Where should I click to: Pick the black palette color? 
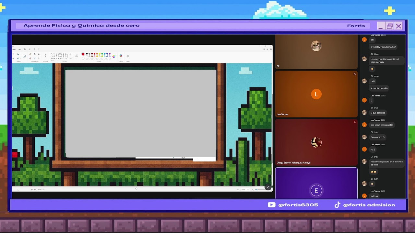click(87, 54)
